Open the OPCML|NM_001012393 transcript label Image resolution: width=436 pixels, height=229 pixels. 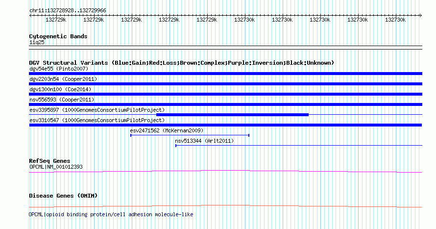56,167
